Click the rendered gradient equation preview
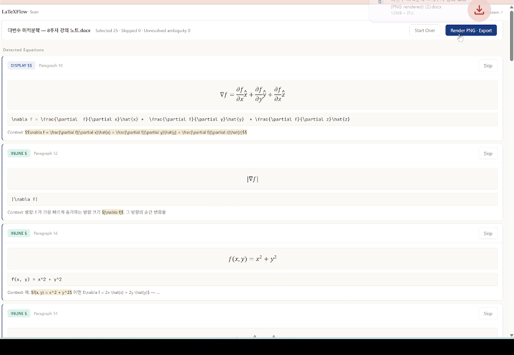This screenshot has width=514, height=355. (x=253, y=95)
